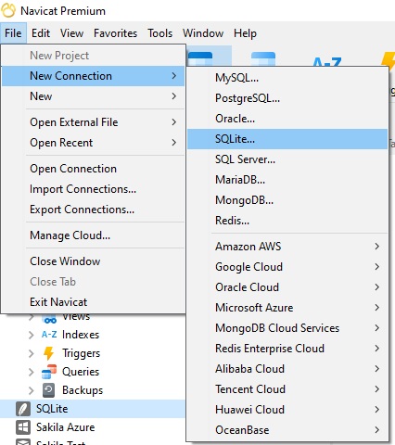
Task: Select the SQLite connection text in tree
Action: 52,409
